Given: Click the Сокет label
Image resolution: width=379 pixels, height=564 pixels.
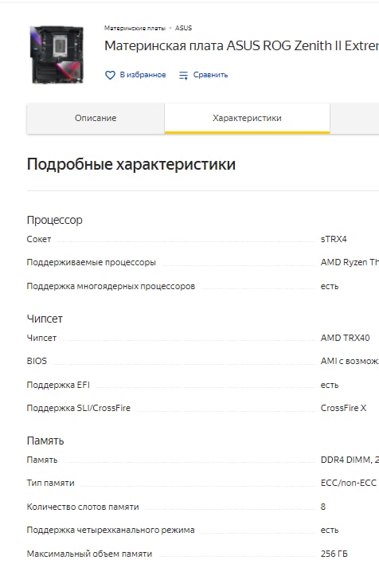Looking at the screenshot, I should [x=39, y=239].
